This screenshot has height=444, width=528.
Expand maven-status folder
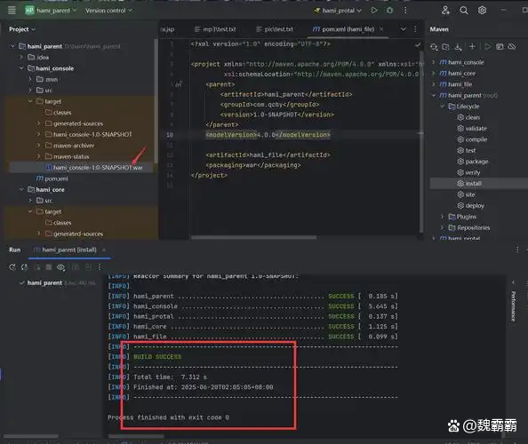[x=39, y=156]
